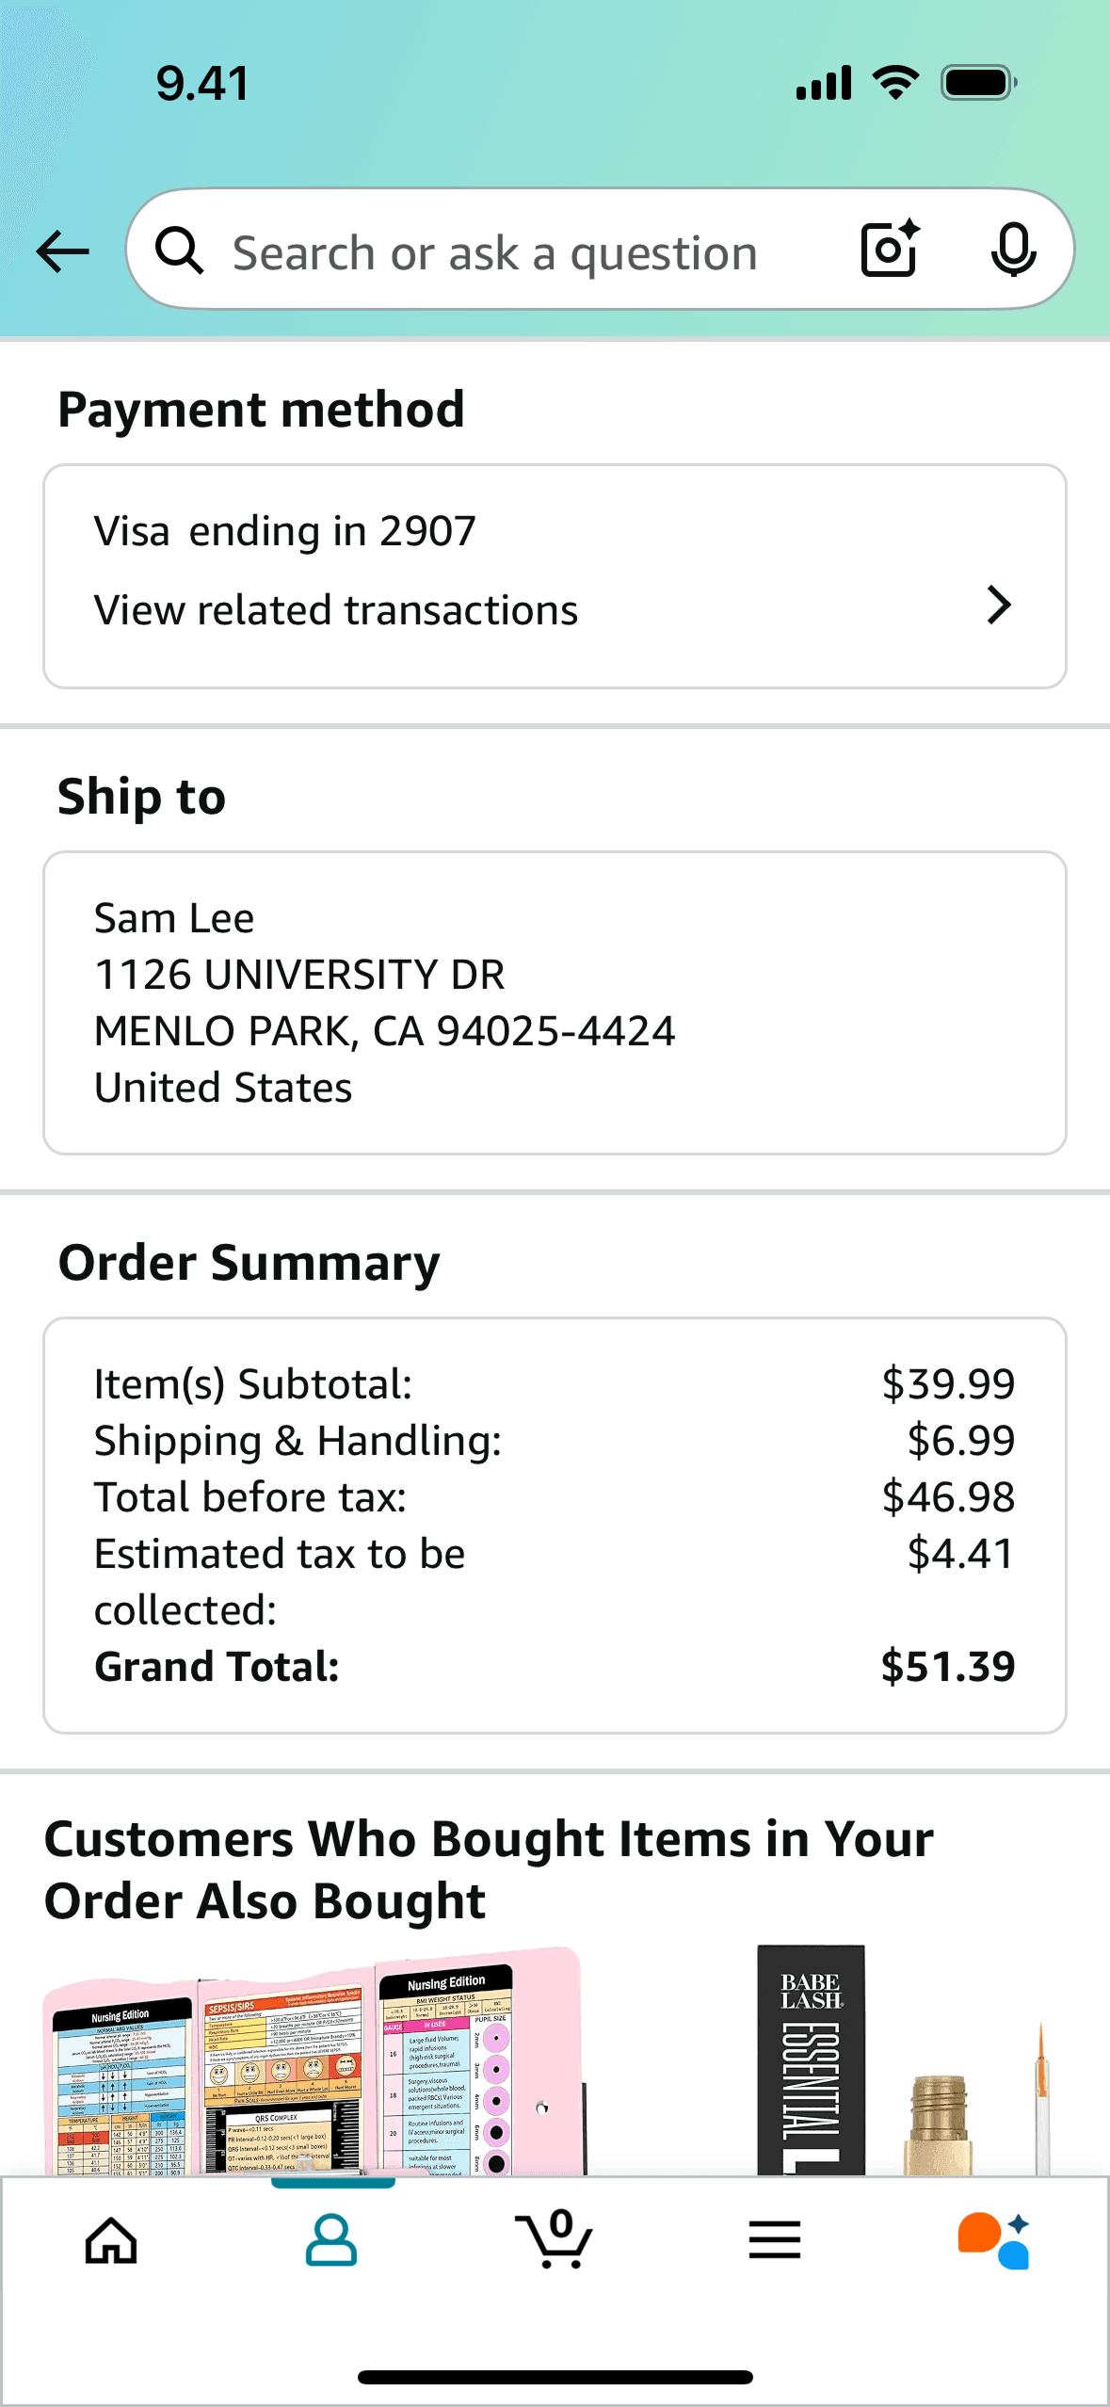Select Visa ending in 2907
This screenshot has width=1110, height=2407.
point(282,530)
